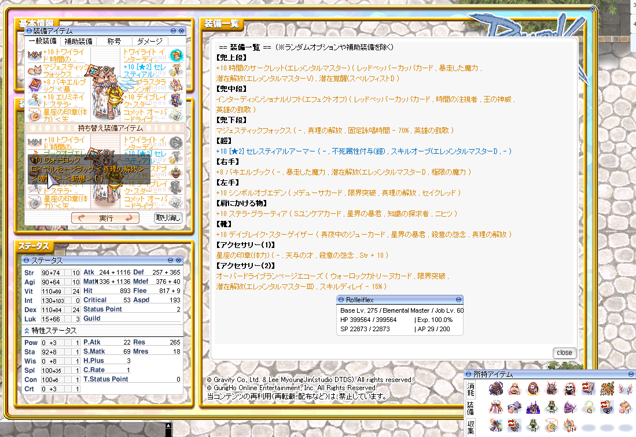
Task: Collapse the 所持アイテム inventory window
Action: [x=631, y=374]
